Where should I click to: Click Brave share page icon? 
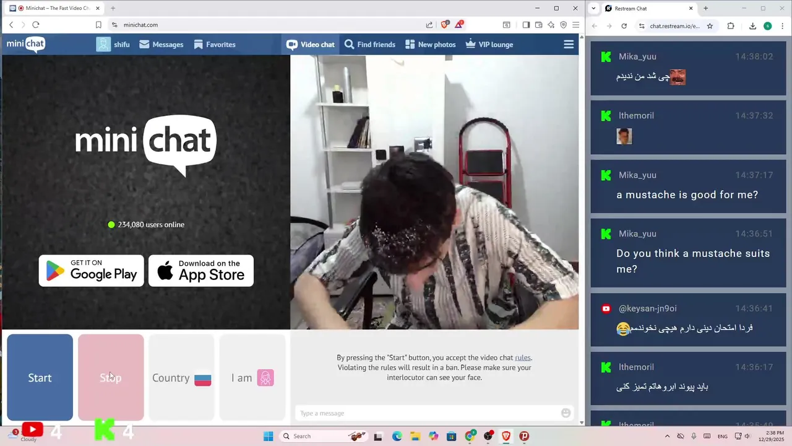[429, 25]
